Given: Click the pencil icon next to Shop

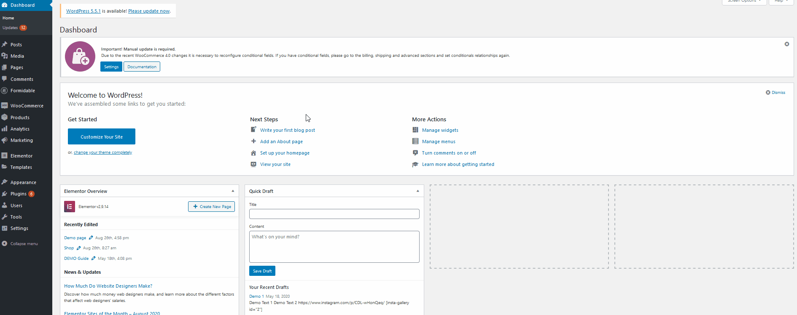Looking at the screenshot, I should [78, 248].
